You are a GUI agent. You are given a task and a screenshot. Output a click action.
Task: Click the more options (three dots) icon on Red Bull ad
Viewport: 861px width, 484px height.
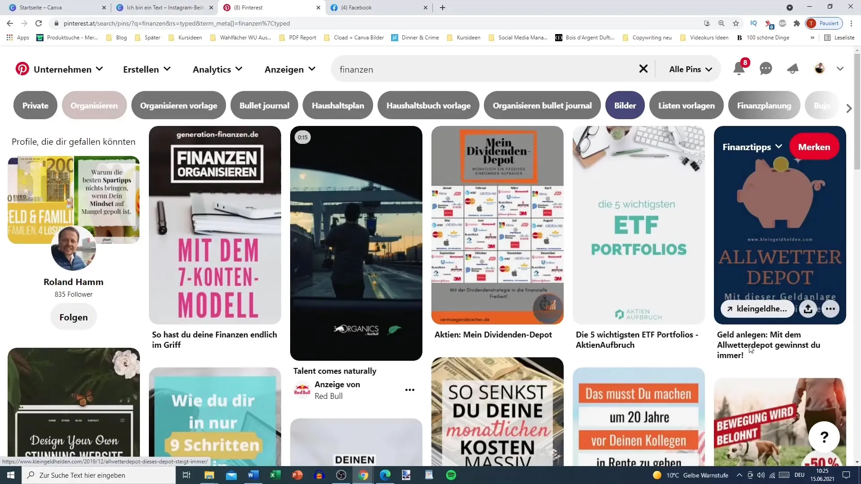coord(410,390)
